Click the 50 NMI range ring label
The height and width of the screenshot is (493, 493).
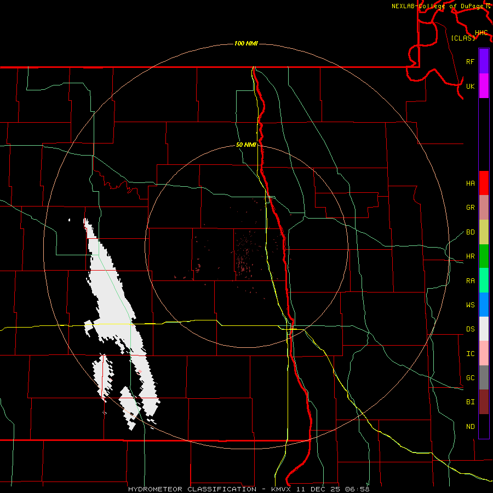(246, 145)
